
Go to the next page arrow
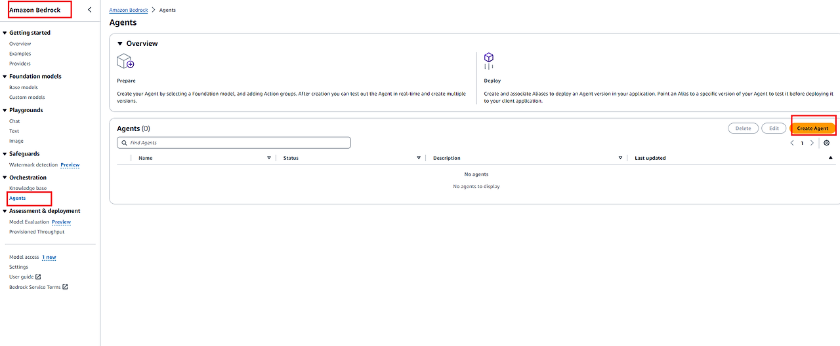click(x=812, y=143)
